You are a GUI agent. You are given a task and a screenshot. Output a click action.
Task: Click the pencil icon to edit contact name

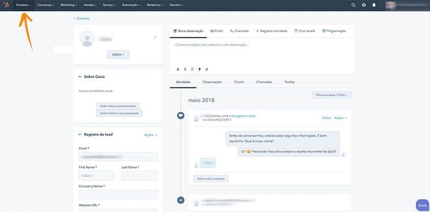pyautogui.click(x=155, y=37)
